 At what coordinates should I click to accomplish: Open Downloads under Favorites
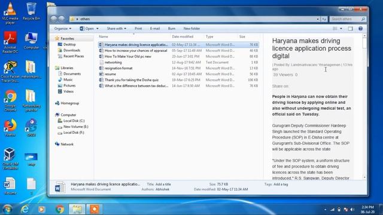tap(72, 50)
